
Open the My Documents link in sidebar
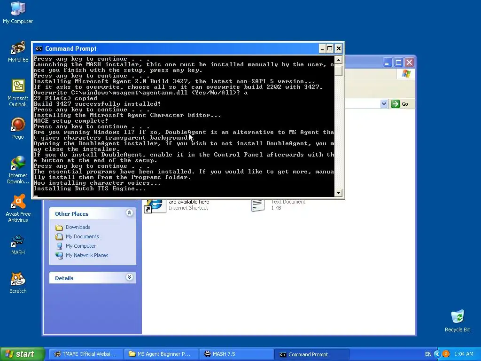tap(82, 237)
